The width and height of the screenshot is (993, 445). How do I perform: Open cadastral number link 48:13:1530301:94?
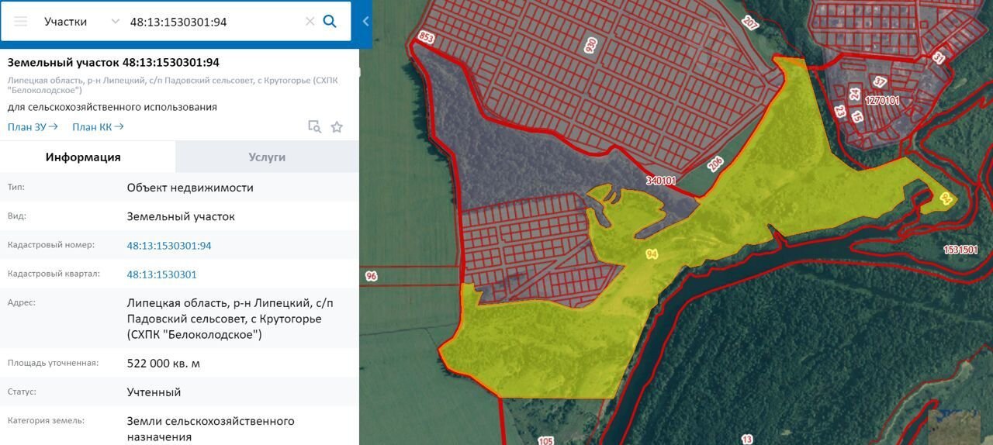169,246
